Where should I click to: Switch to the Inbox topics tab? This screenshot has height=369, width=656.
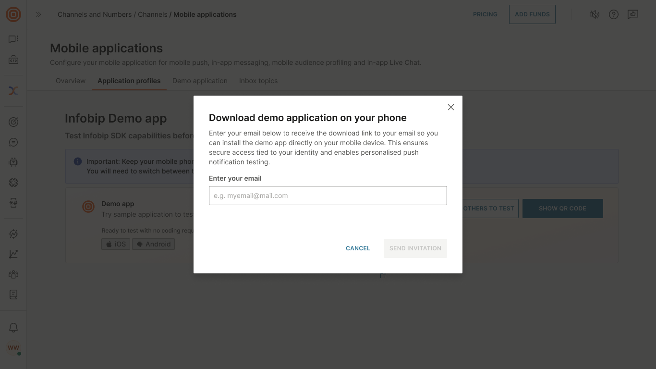[258, 81]
